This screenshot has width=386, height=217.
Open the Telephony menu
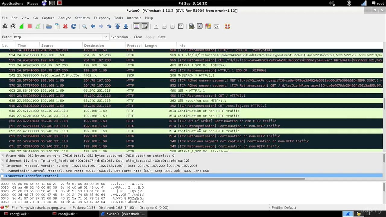[x=102, y=18]
